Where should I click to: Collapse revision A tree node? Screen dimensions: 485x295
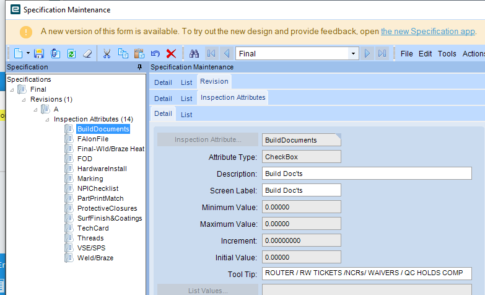pos(35,110)
